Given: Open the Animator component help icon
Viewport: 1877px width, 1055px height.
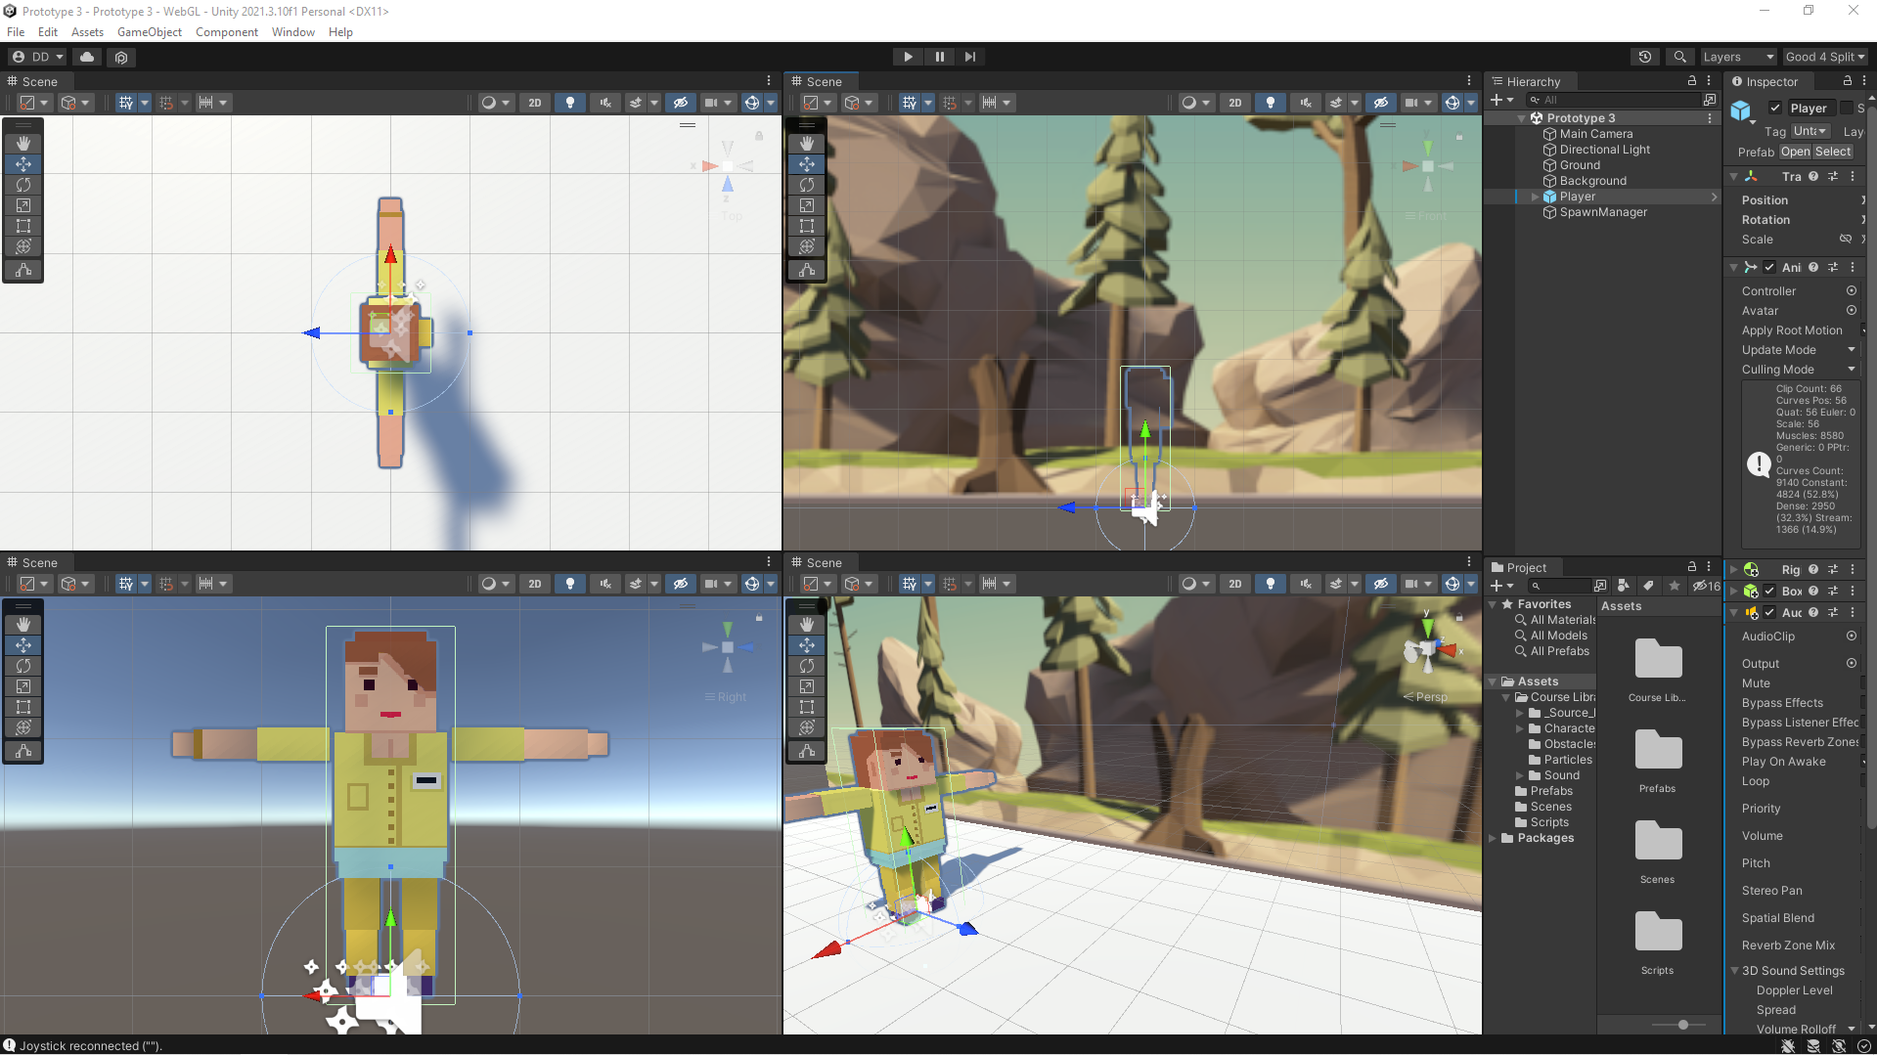Looking at the screenshot, I should click(1813, 267).
